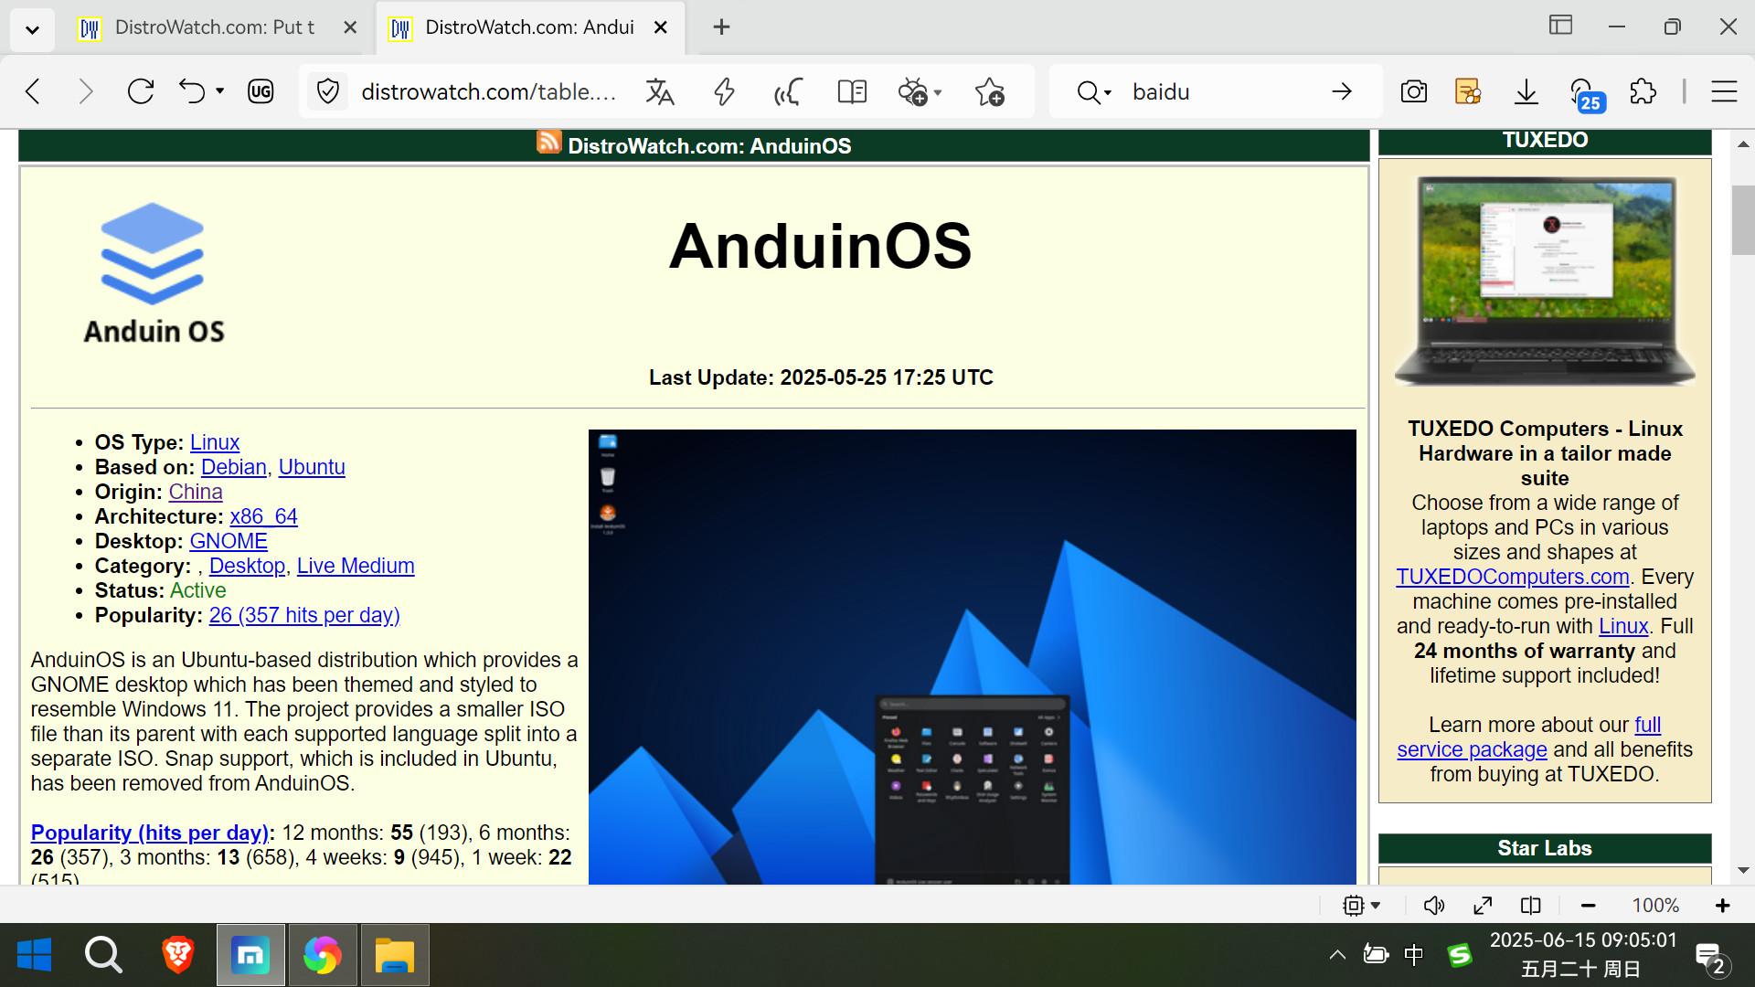Image resolution: width=1755 pixels, height=987 pixels.
Task: Expand the tab list chevron
Action: coord(33,29)
